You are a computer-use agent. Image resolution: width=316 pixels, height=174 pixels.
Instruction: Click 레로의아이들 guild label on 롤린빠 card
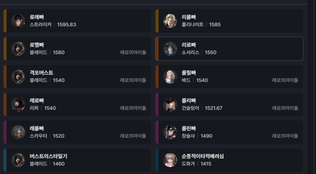285,136
